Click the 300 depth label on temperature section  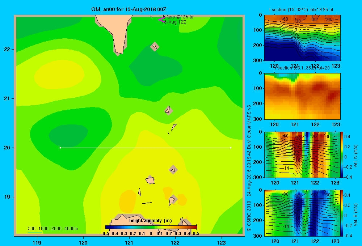coord(258,60)
